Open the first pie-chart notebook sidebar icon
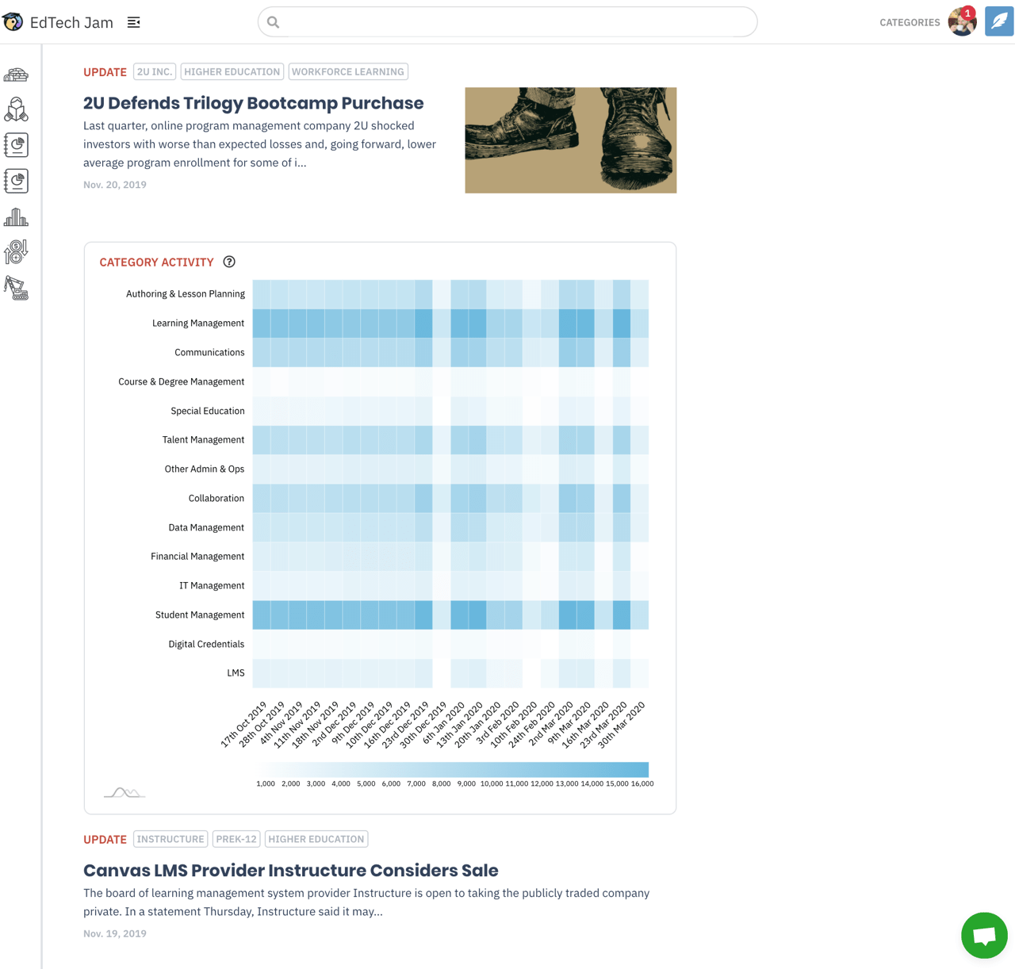 [x=16, y=145]
